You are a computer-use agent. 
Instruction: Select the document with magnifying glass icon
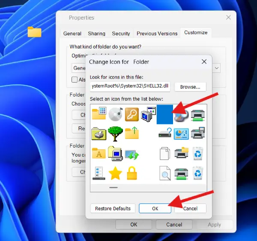165,173
